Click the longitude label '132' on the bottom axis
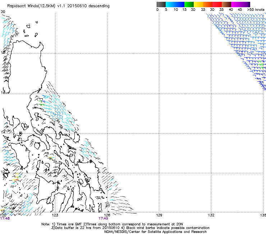Image resolution: width=266 pixels, height=234 pixels. (211, 215)
